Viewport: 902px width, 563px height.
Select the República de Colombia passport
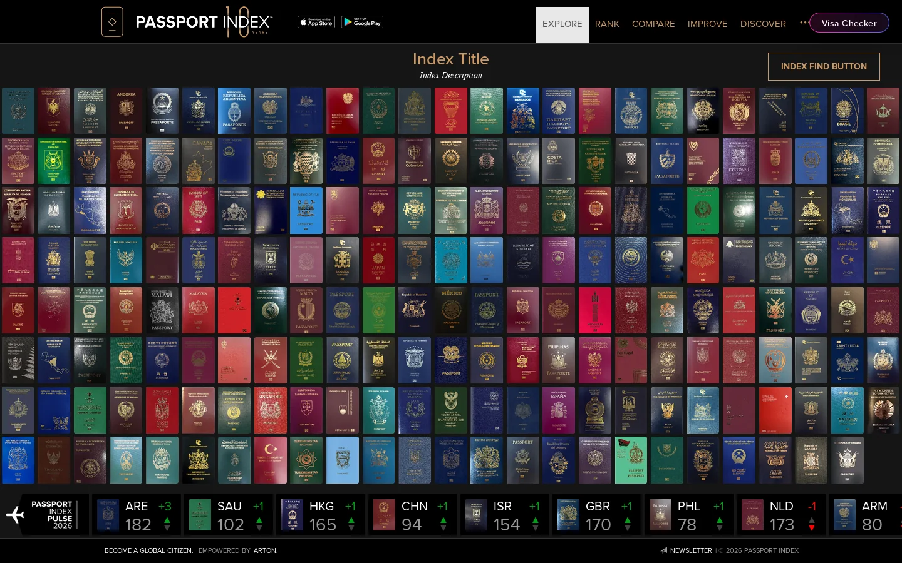pyautogui.click(x=415, y=161)
